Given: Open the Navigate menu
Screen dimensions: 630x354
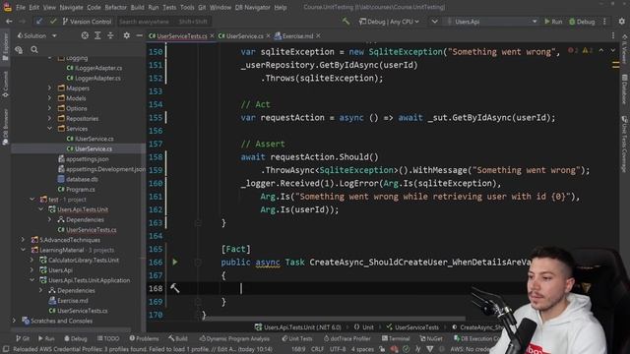Looking at the screenshot, I should pos(71,7).
